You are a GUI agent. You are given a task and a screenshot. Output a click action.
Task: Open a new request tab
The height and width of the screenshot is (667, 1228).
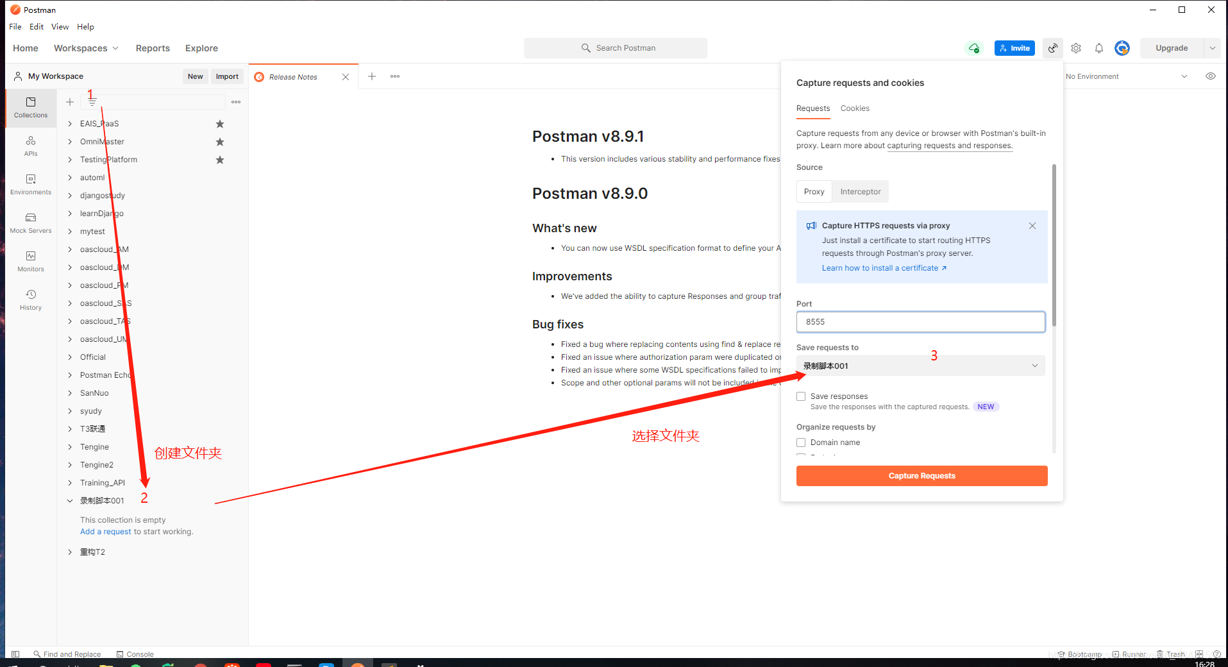tap(372, 76)
